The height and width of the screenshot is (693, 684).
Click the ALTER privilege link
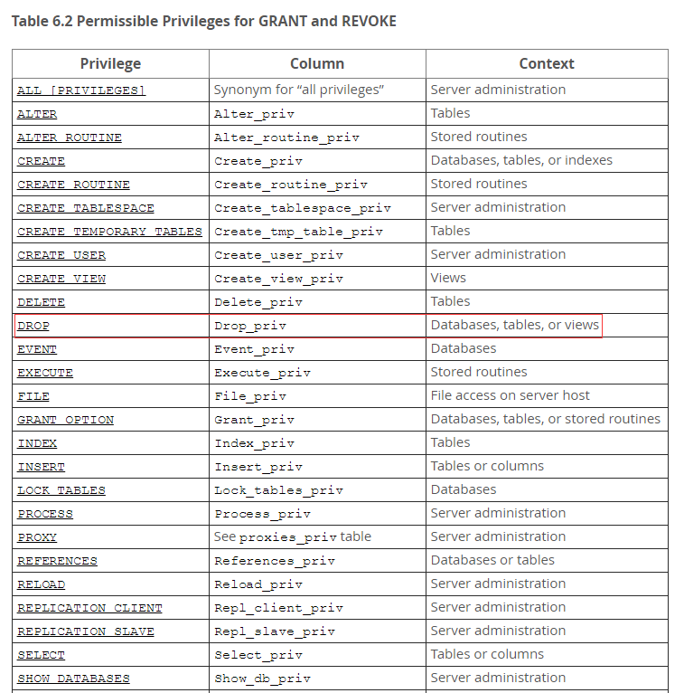(x=37, y=114)
